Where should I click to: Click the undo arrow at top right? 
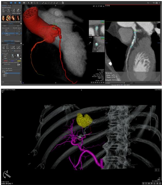pyautogui.click(x=148, y=3)
